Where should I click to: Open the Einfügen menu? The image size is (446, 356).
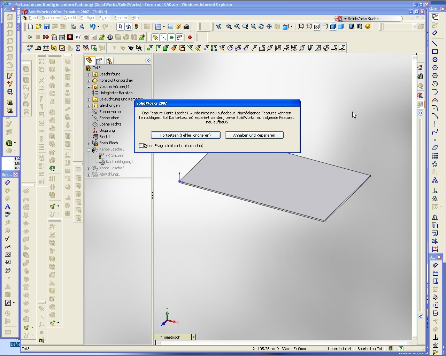(88, 18)
